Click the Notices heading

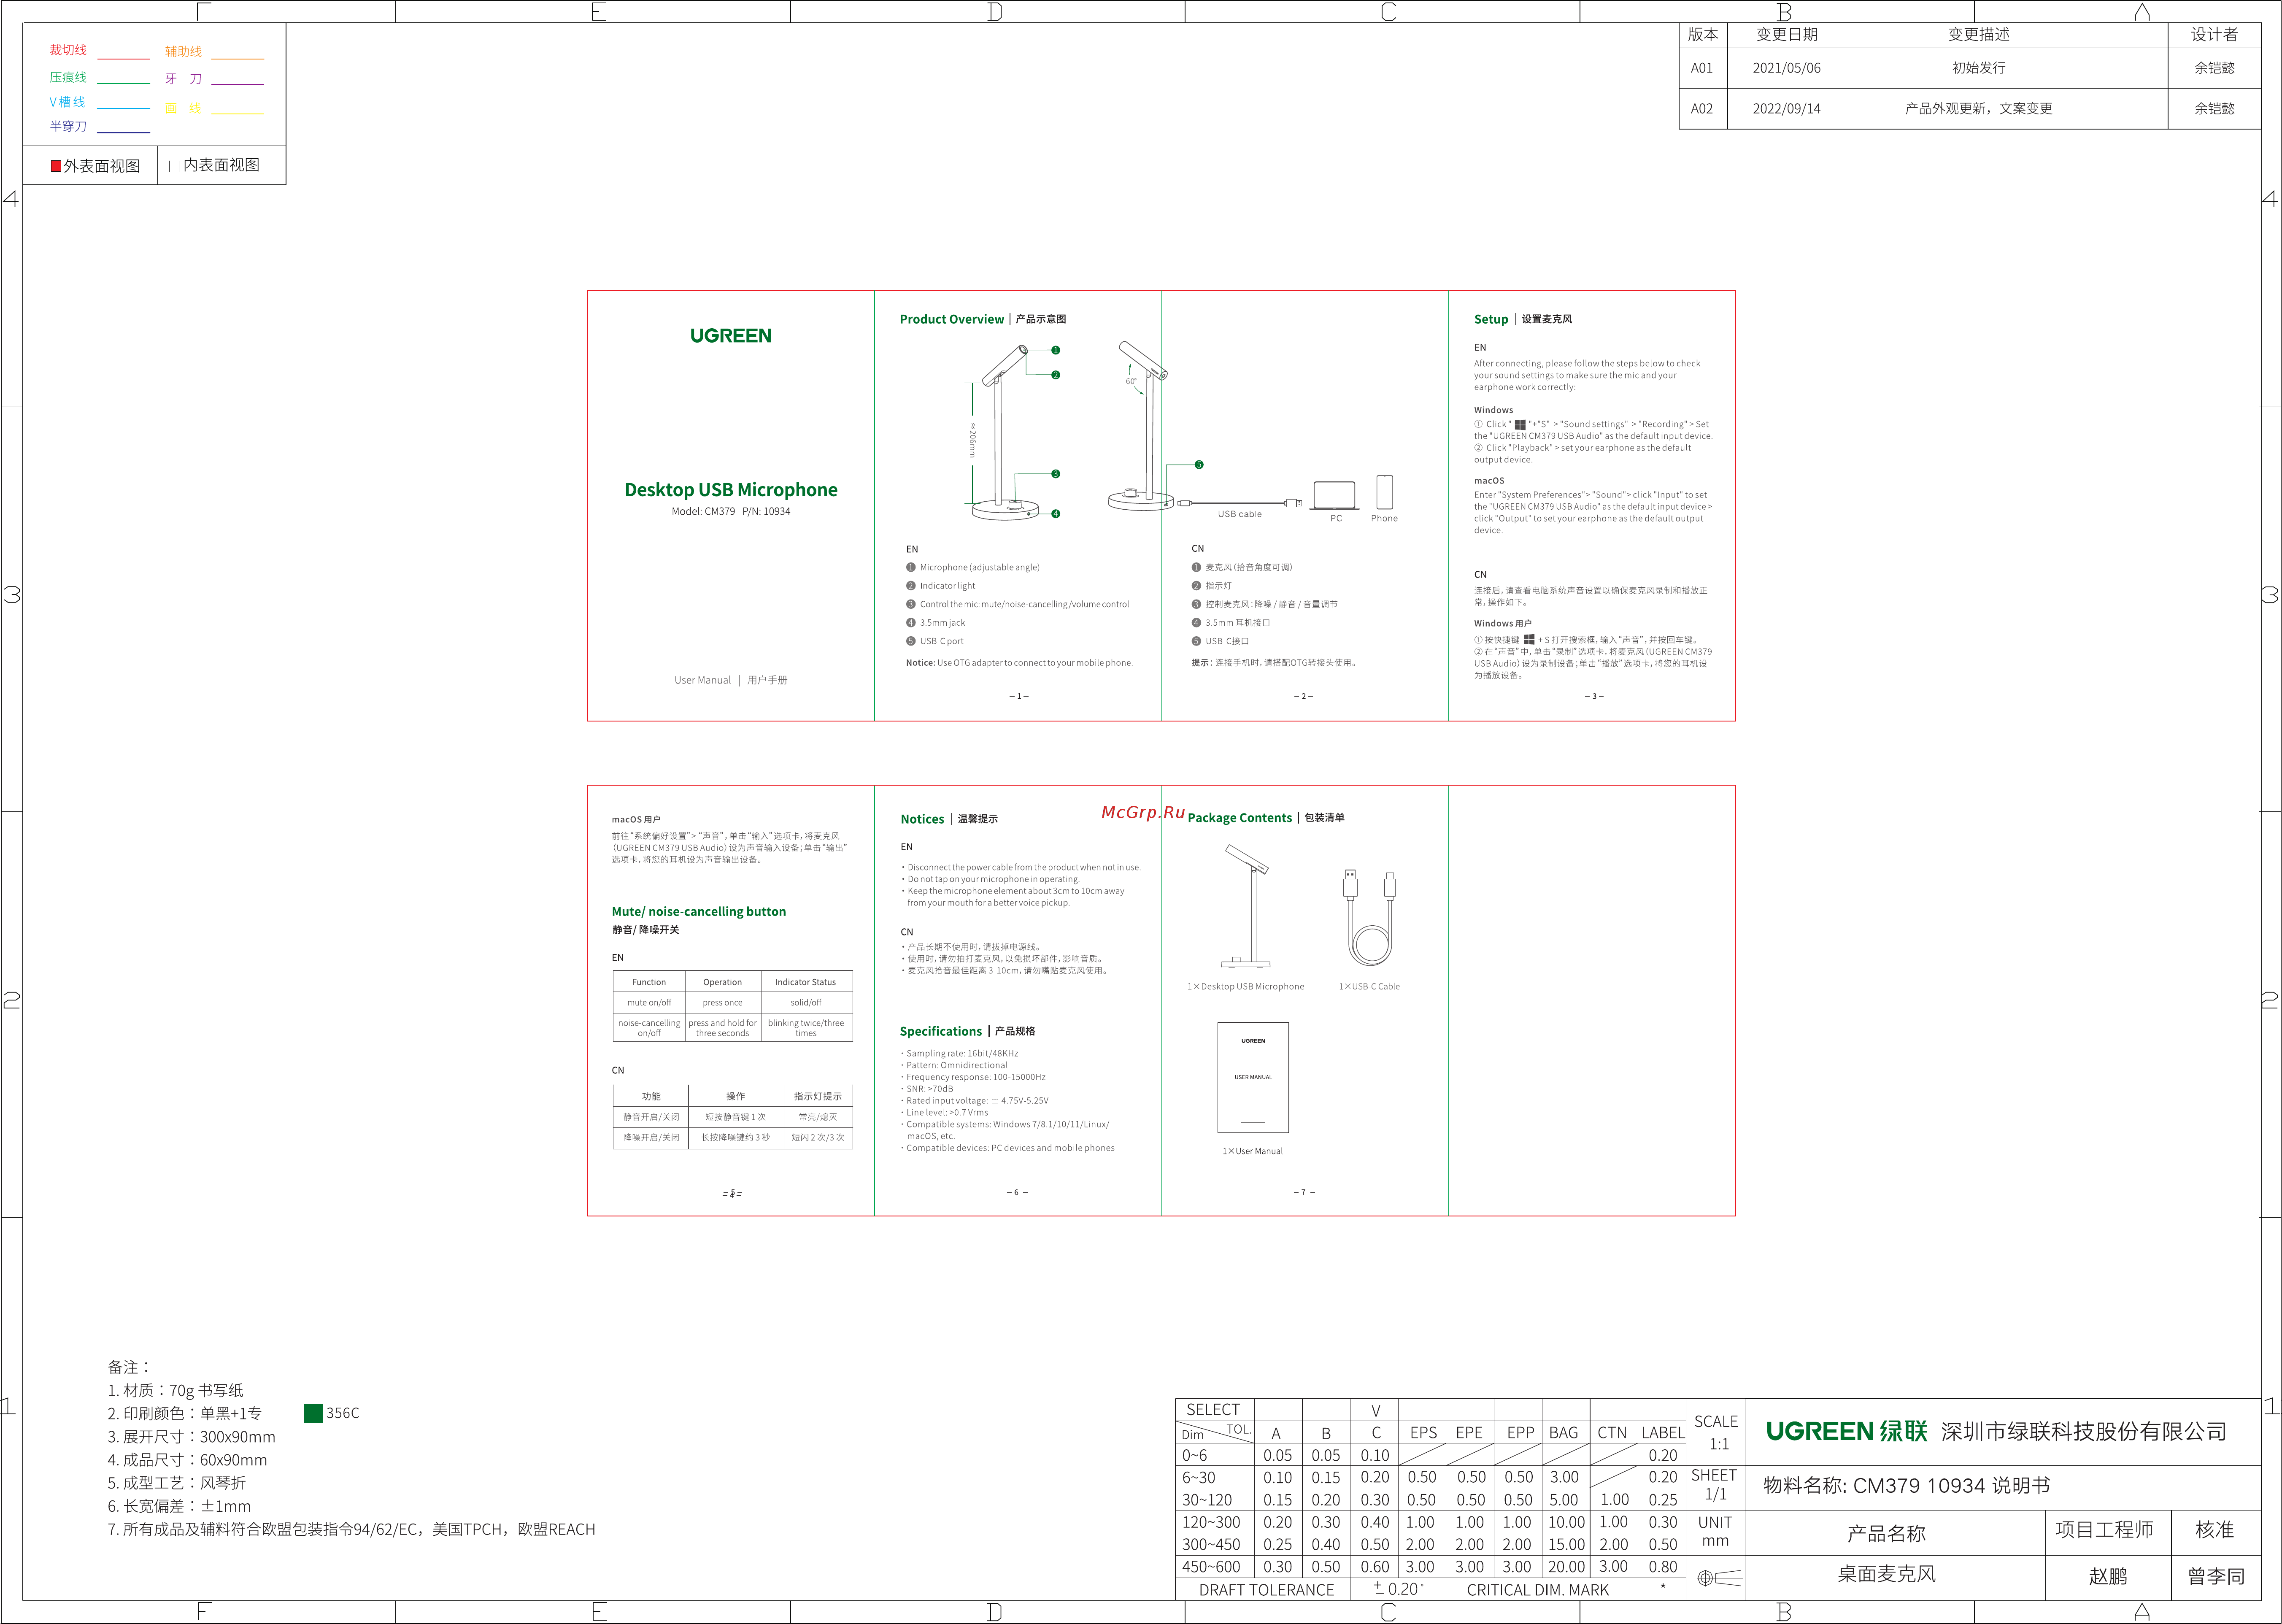click(922, 820)
